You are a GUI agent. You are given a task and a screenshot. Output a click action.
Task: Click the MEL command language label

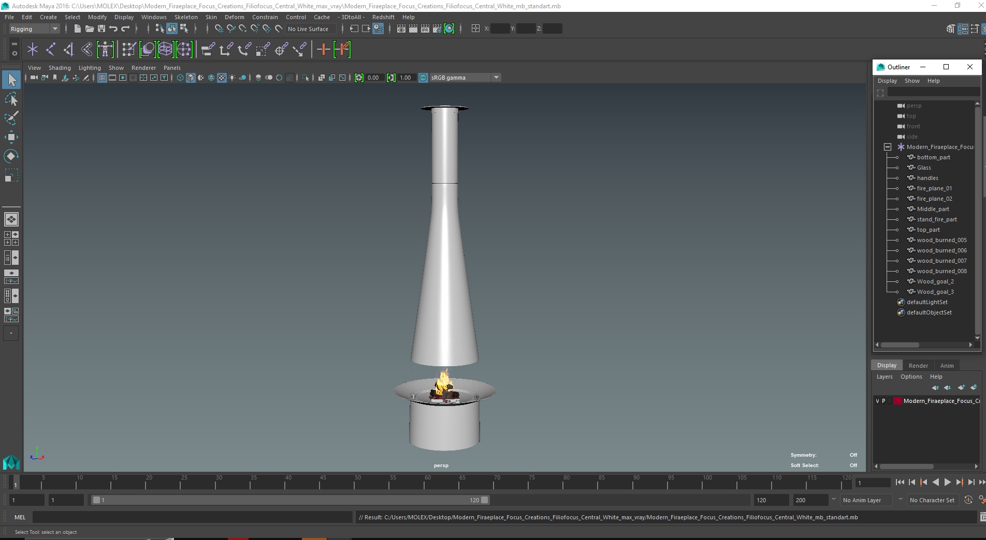pos(20,517)
